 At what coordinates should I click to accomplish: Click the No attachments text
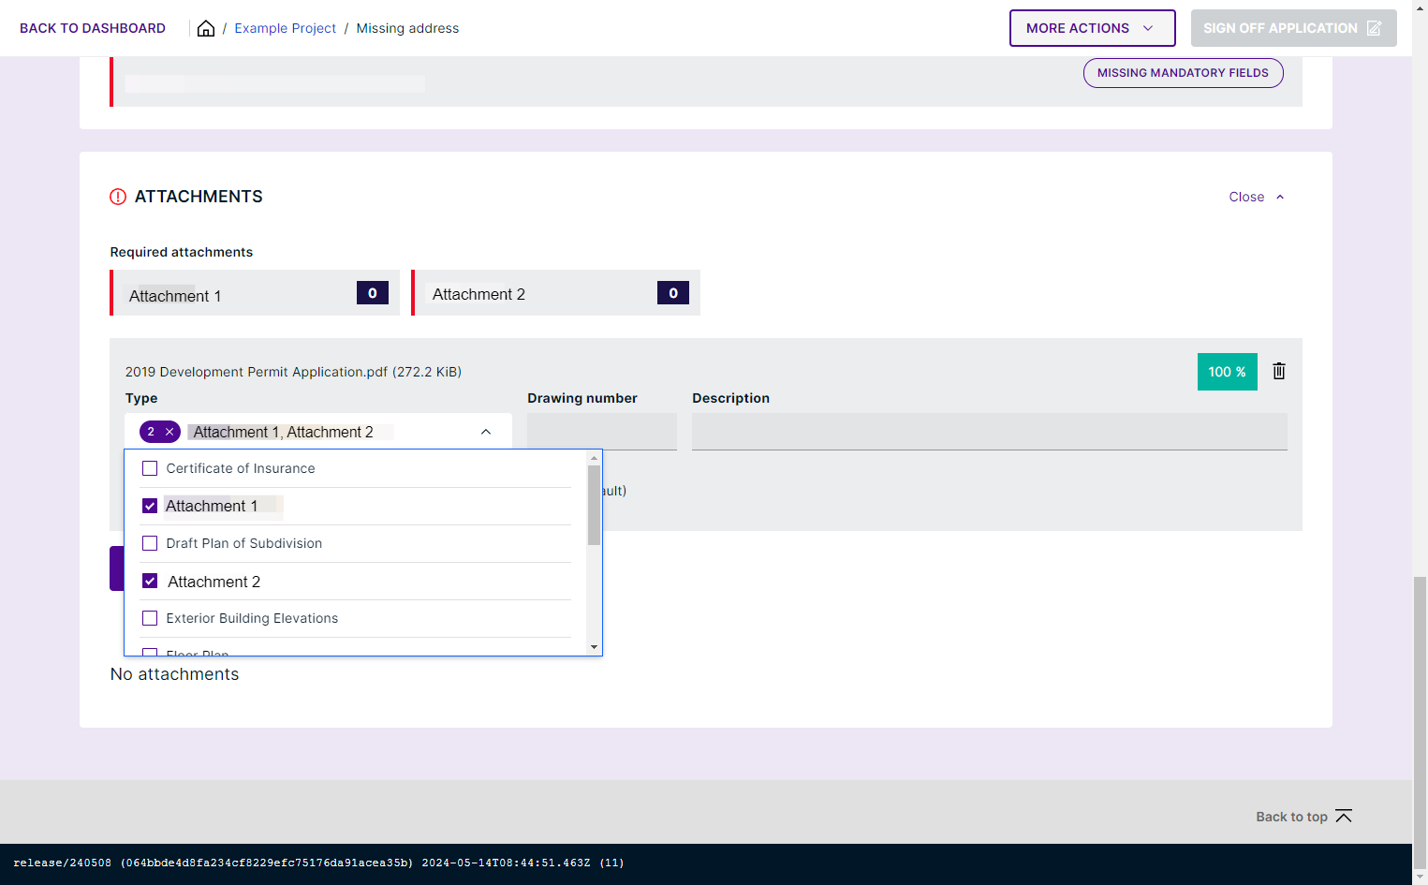[174, 674]
